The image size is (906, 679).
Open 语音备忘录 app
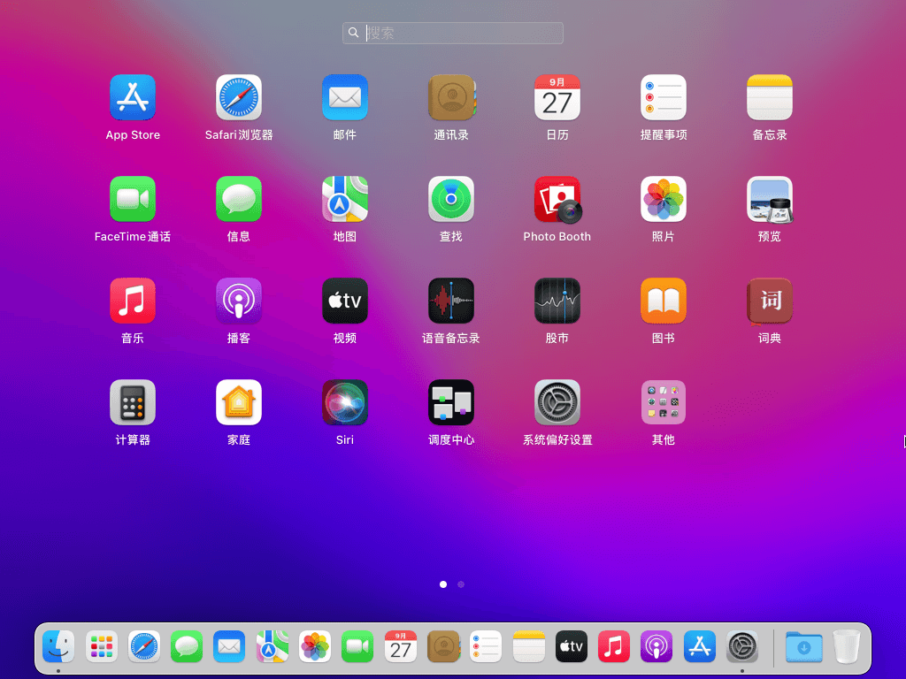[x=451, y=301]
